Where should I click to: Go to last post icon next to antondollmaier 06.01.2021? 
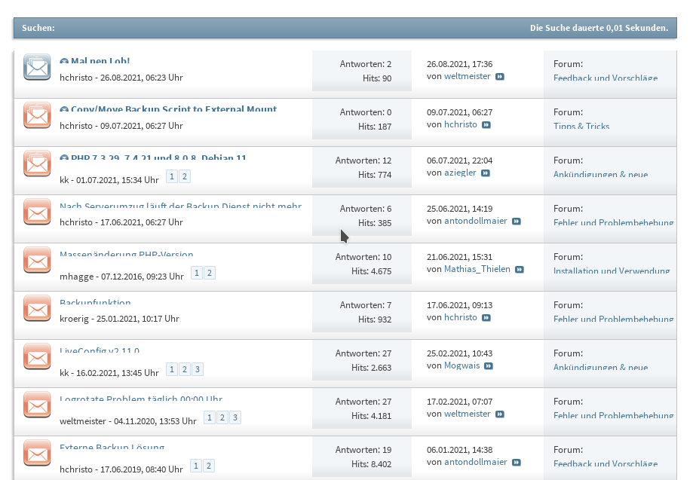517,463
